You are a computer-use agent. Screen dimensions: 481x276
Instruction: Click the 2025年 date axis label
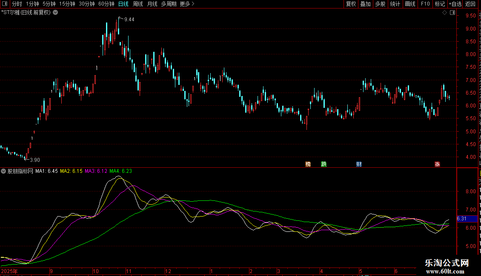click(9, 271)
